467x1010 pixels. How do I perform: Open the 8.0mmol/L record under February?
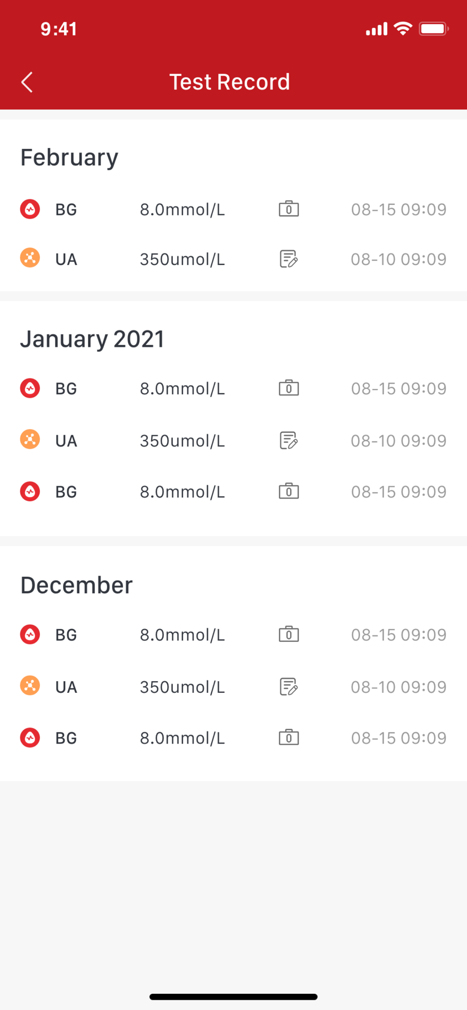[182, 210]
